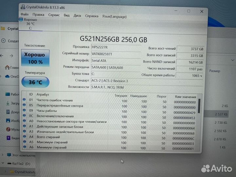Click the serial number field VATK002597T
The height and width of the screenshot is (177, 236).
coord(116,54)
